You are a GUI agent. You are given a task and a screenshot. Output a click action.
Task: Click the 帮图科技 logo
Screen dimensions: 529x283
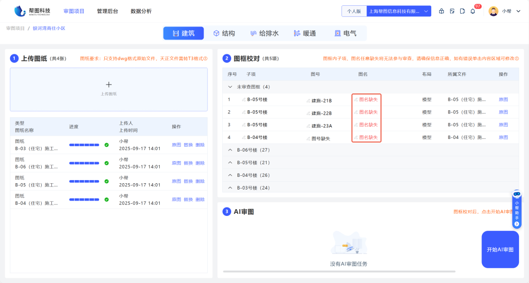[33, 11]
